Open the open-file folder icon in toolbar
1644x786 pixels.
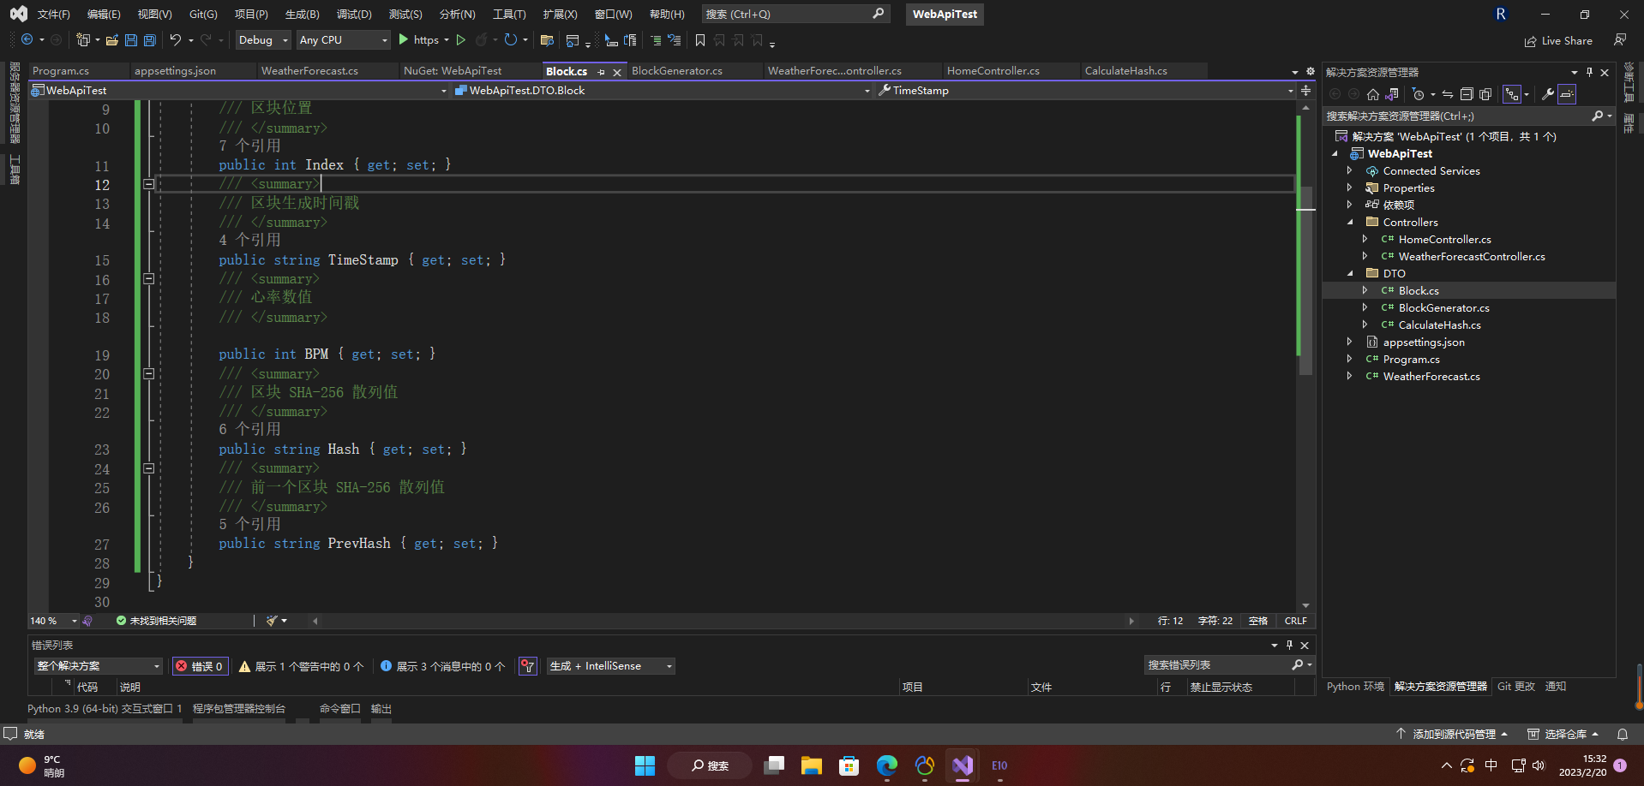pyautogui.click(x=112, y=40)
